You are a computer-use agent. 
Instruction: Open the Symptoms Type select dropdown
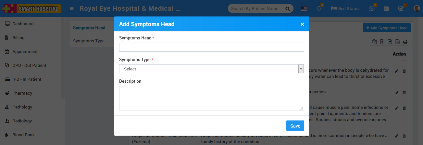211,69
